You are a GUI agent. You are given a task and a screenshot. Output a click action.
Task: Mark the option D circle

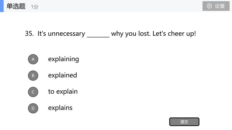pos(33,108)
